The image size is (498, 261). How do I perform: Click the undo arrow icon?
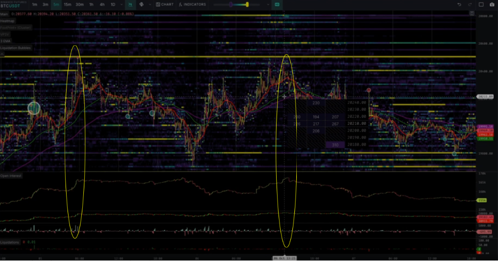pos(459,4)
